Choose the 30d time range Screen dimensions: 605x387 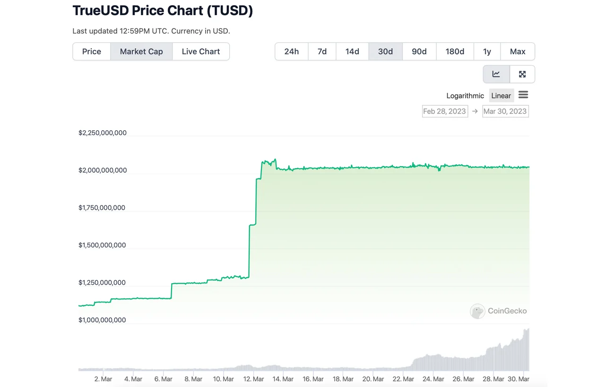385,51
